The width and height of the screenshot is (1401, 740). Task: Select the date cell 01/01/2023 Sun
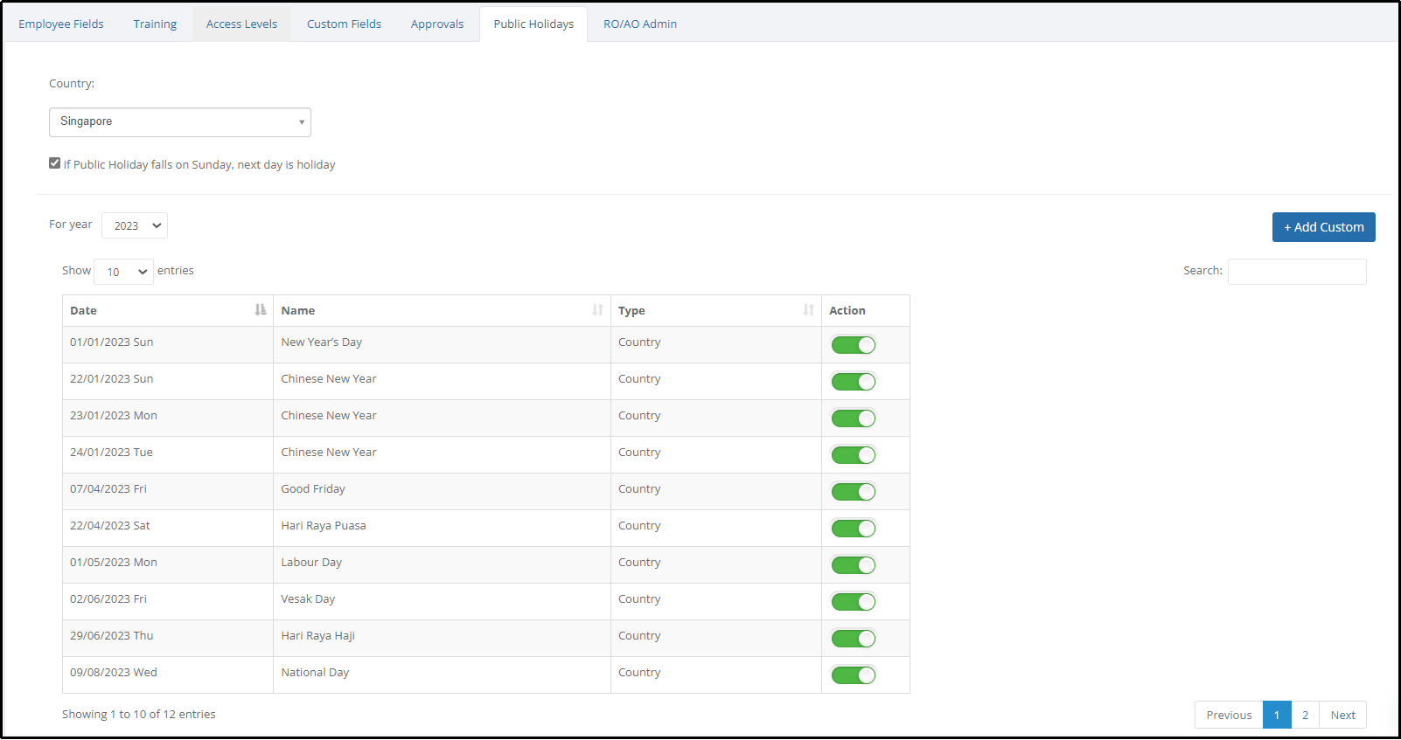(168, 345)
